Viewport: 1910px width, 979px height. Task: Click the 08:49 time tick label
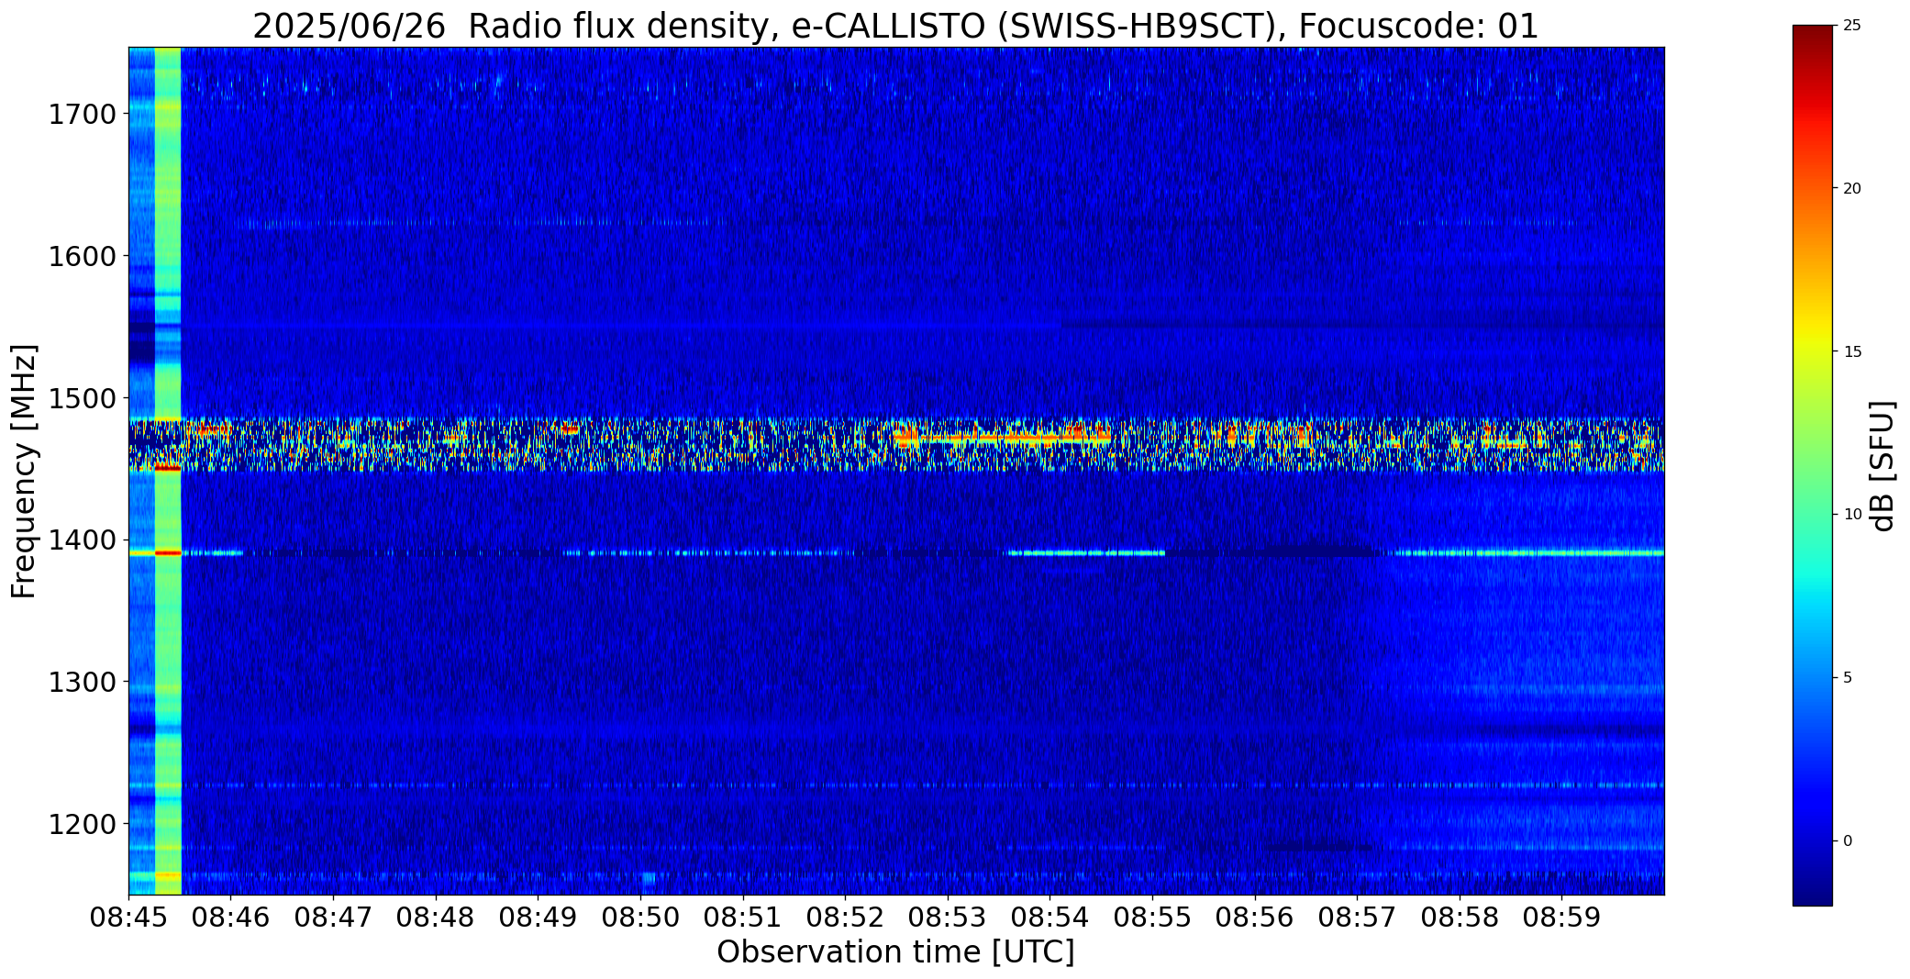point(538,917)
